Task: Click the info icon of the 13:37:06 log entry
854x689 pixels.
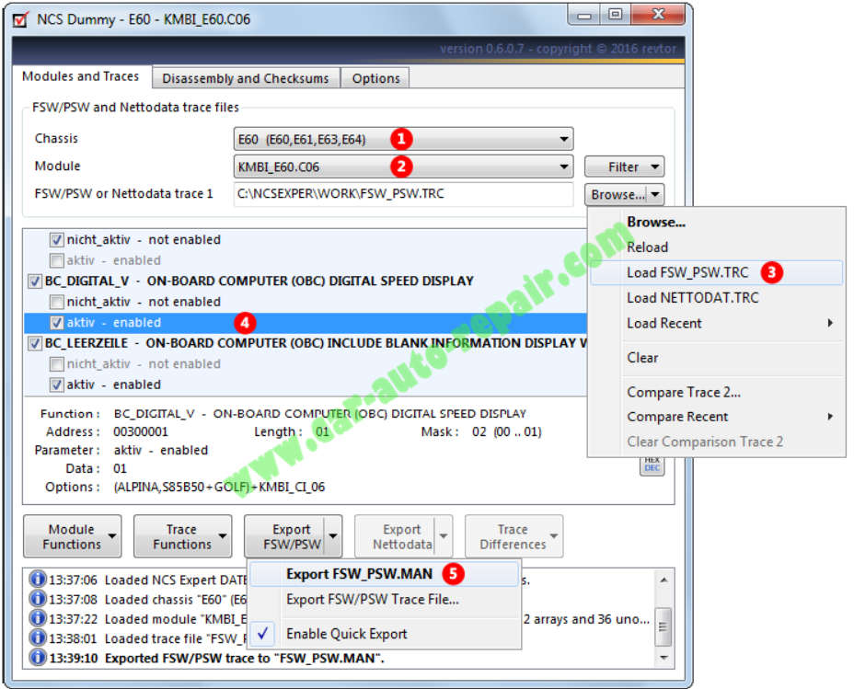Action: coord(37,579)
